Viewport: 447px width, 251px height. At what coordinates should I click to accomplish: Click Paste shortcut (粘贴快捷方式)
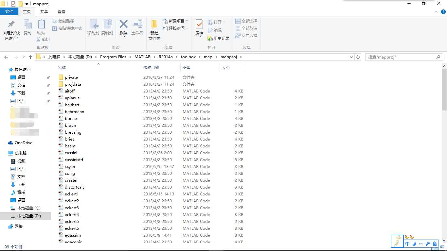pyautogui.click(x=67, y=28)
